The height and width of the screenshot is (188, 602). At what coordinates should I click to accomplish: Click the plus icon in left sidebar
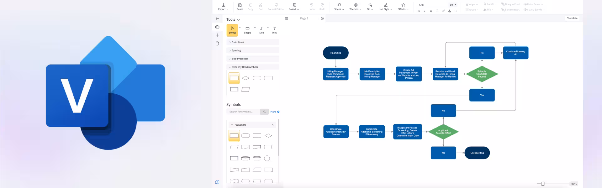tap(217, 35)
